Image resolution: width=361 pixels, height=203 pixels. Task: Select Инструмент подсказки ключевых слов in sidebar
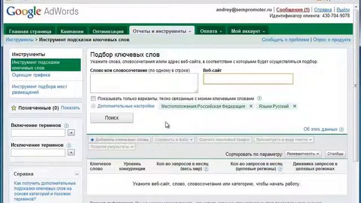46,65
